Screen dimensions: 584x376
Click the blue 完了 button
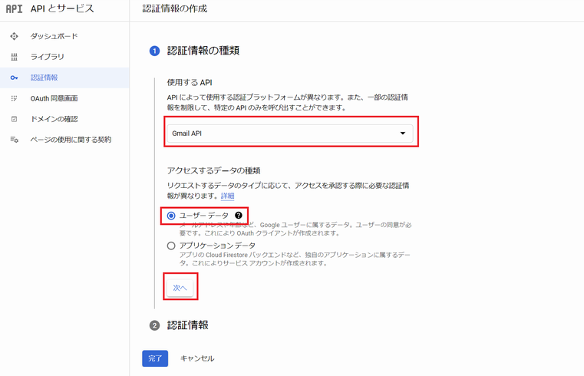point(155,358)
